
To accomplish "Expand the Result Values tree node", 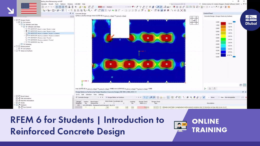I will [14, 96].
